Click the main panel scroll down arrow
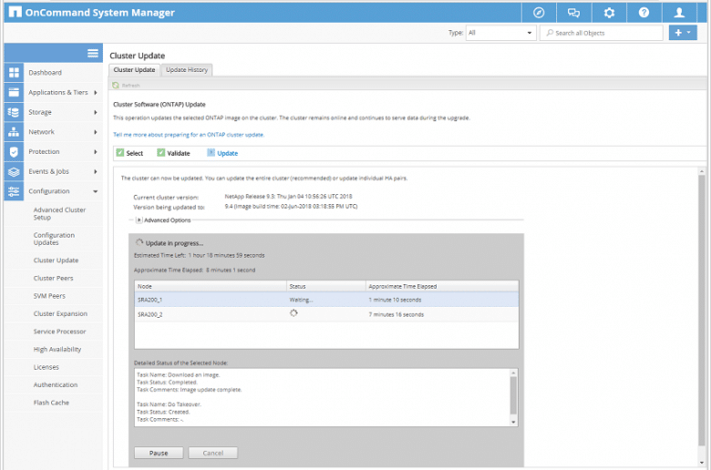Viewport: 711px width, 470px height. tap(702, 463)
